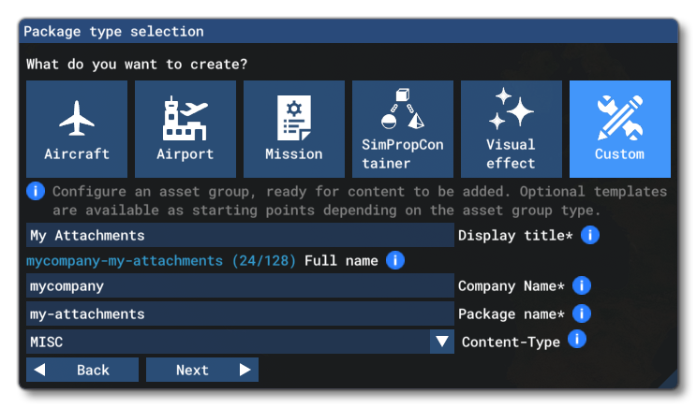Click info icon beside Full name
697x408 pixels.
coord(395,260)
